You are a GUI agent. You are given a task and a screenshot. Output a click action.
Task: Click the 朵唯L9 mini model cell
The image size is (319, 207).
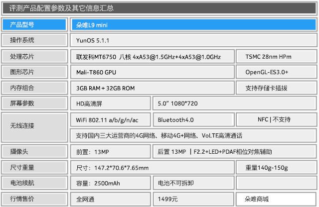point(193,25)
